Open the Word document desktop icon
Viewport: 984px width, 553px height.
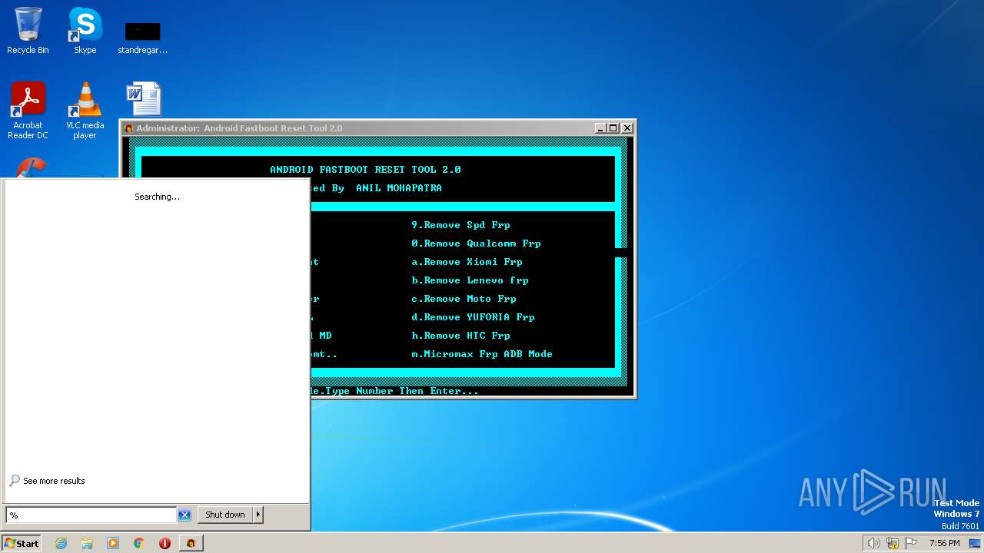144,99
